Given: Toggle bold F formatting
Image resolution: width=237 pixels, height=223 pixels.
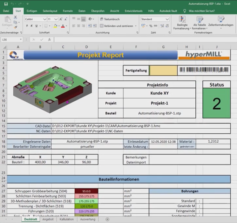Looking at the screenshot, I should (x=27, y=26).
